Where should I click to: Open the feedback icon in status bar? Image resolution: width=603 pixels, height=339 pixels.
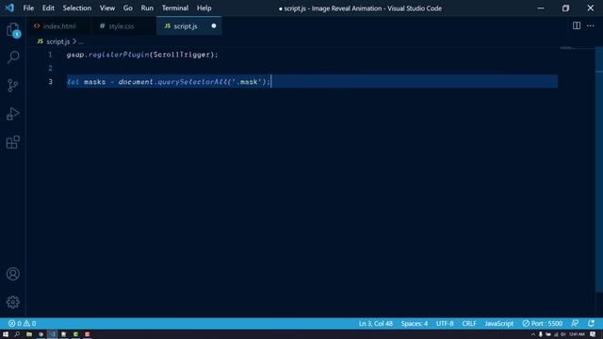(575, 324)
